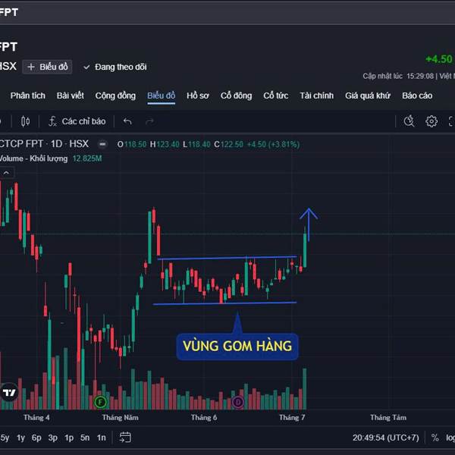Switch to the Báo cáo tab
This screenshot has height=455, width=455.
417,96
